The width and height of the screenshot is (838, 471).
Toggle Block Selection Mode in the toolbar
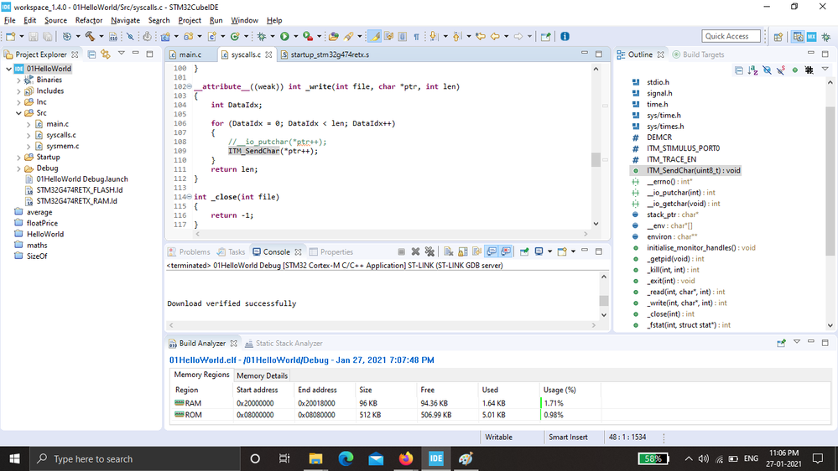403,36
